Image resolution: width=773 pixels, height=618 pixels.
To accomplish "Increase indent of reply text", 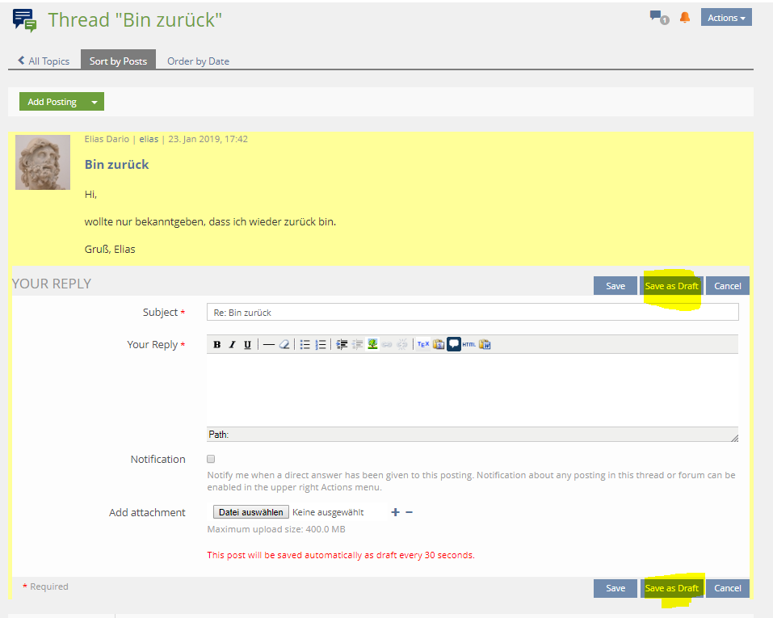I will (x=342, y=344).
